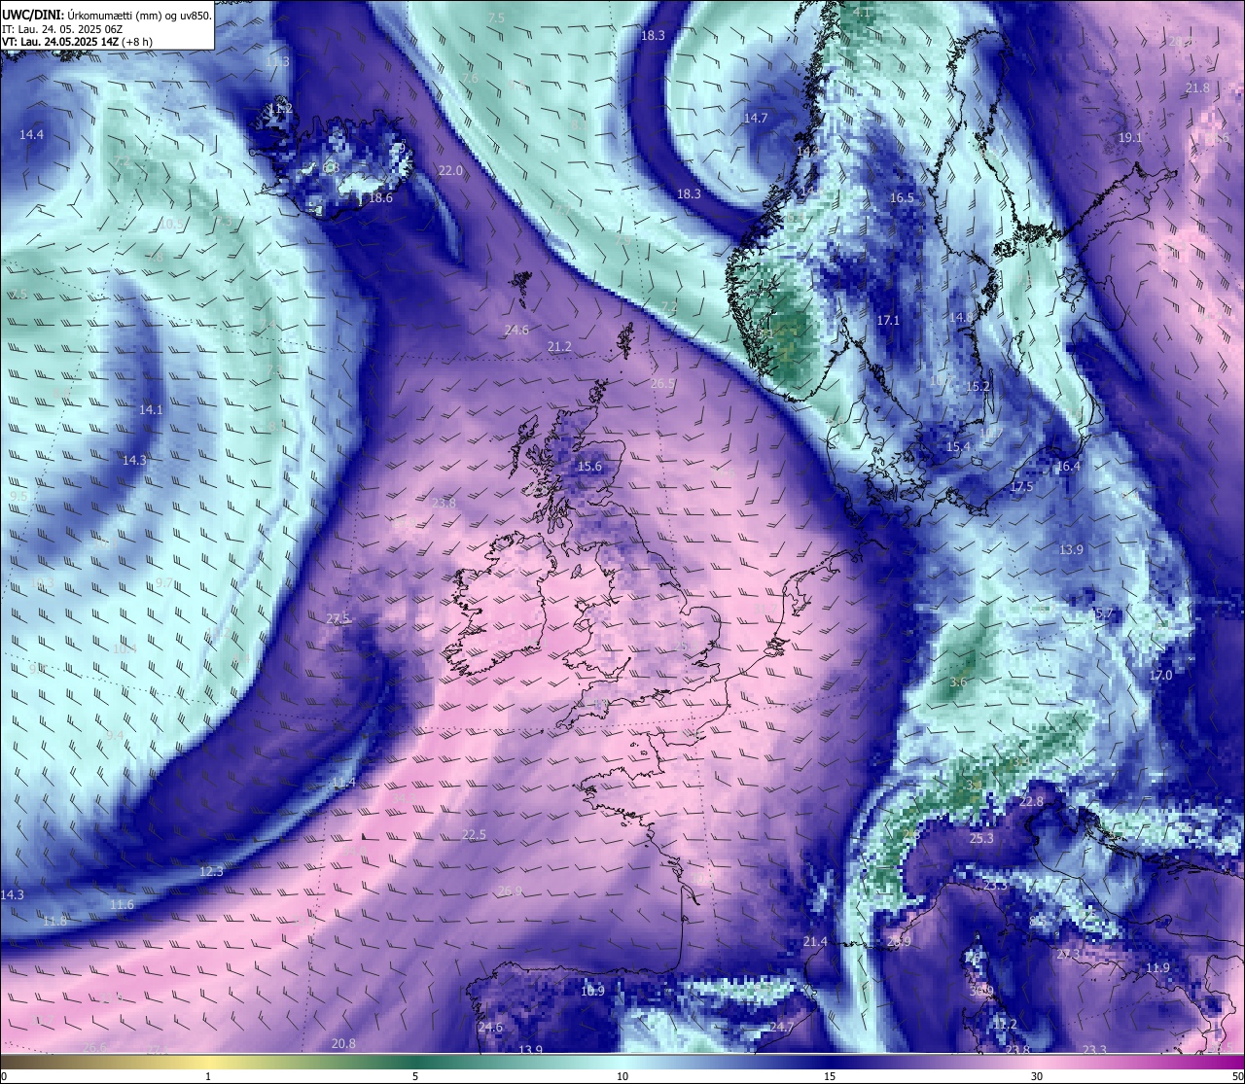Click the color scale label 5
This screenshot has width=1245, height=1084.
[415, 1076]
